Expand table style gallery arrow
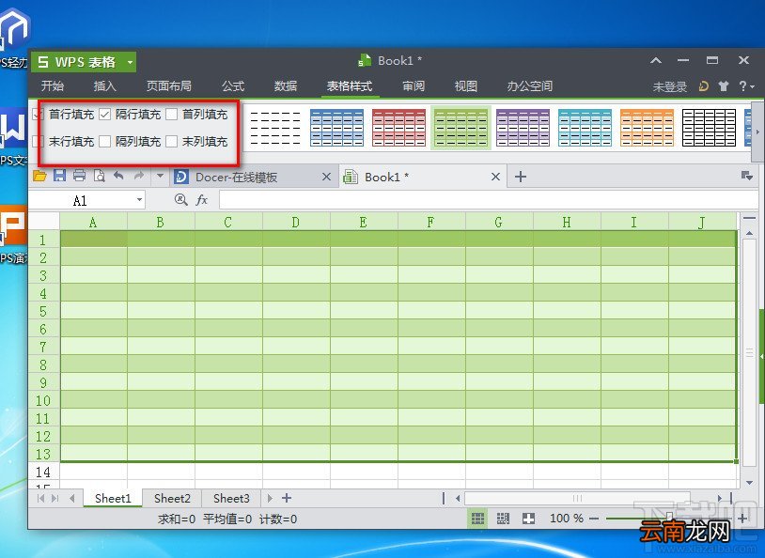Image resolution: width=765 pixels, height=558 pixels. point(757,132)
